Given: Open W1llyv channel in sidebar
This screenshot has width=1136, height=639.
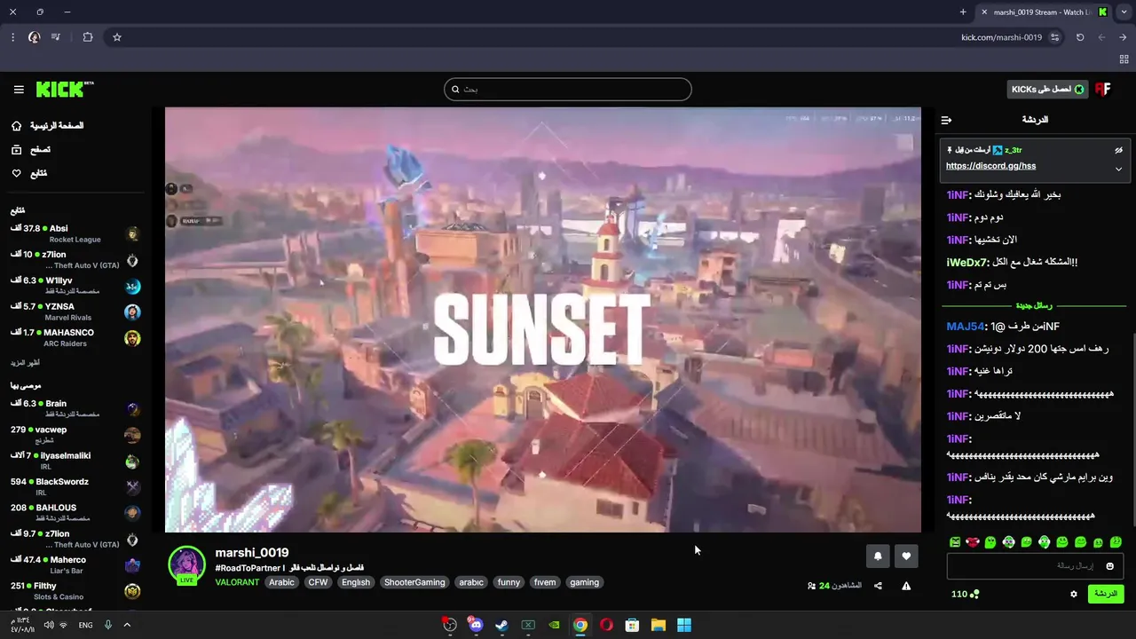Looking at the screenshot, I should (x=75, y=286).
